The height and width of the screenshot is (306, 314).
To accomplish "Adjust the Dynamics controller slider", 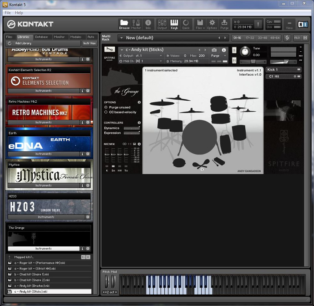I will (x=131, y=128).
